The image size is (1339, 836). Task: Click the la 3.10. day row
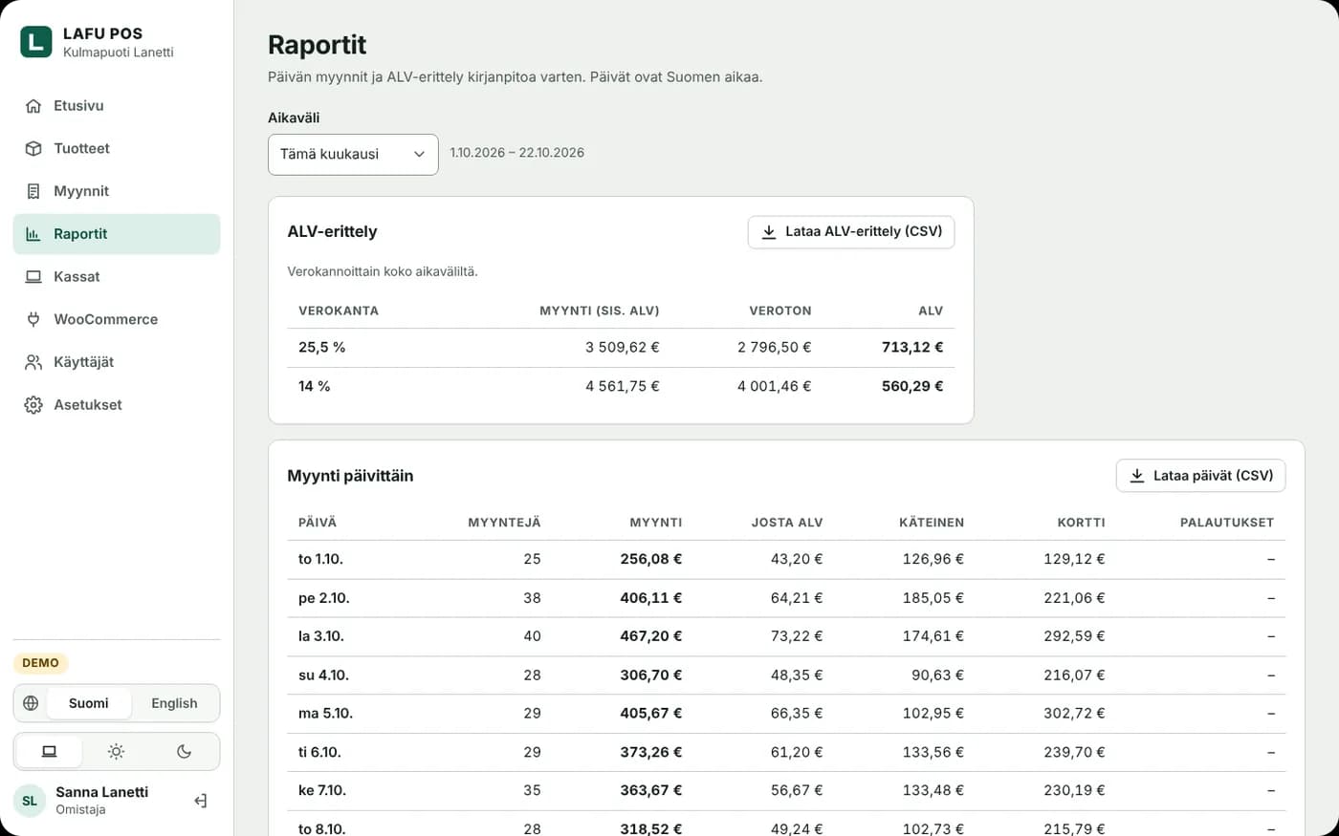[786, 636]
